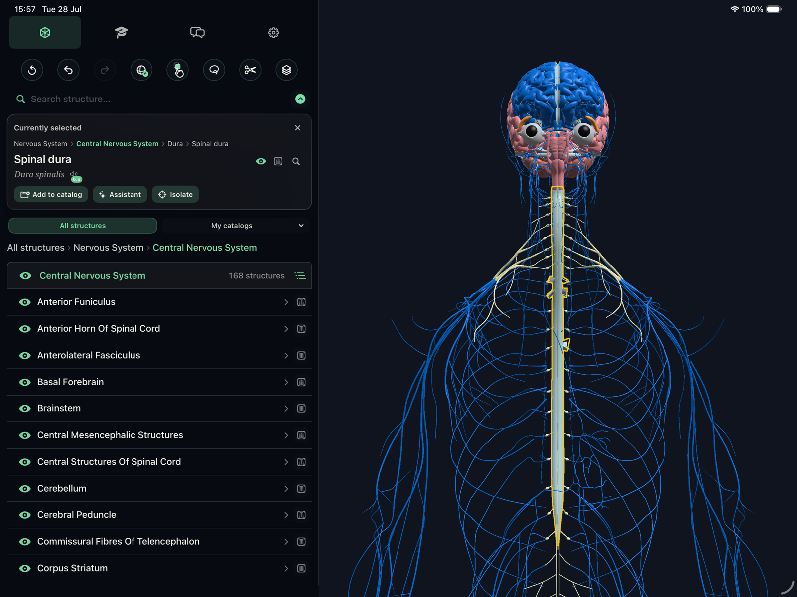Zoom to Spinal dura with magnifier icon
This screenshot has height=597, width=797.
pos(296,161)
